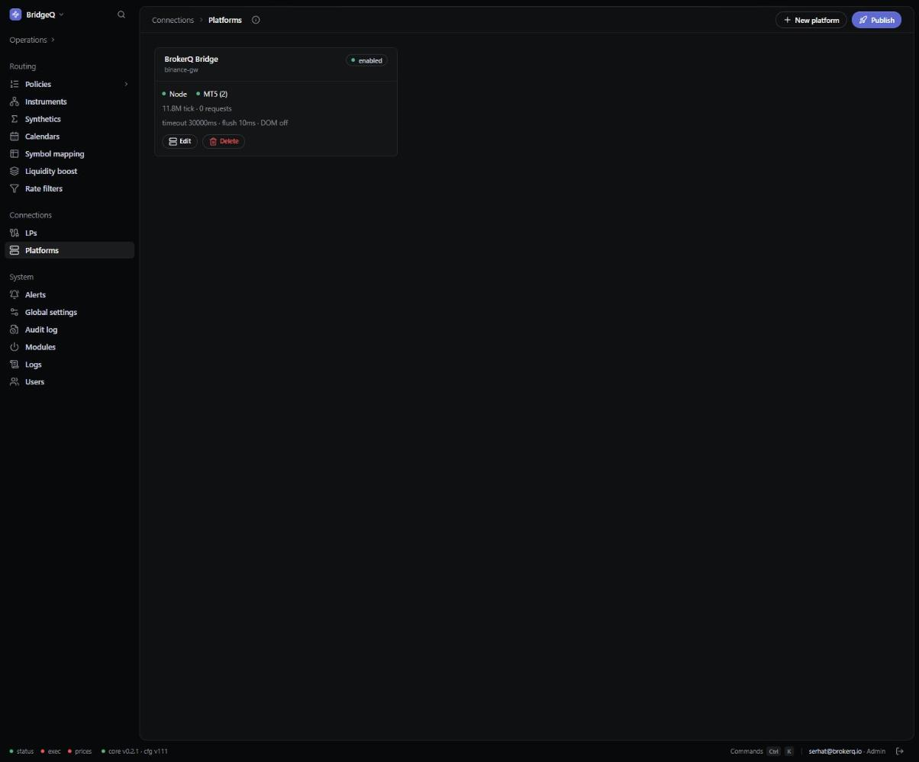
Task: Click the core v0.2.1 · cfg v111 version text
Action: click(x=134, y=751)
